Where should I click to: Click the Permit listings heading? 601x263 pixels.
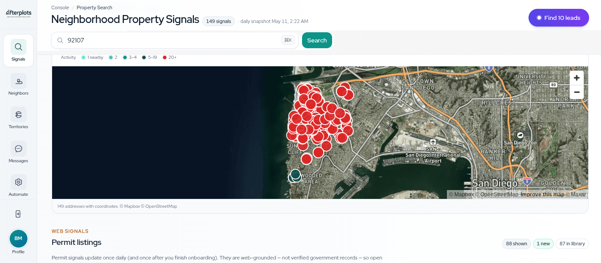pyautogui.click(x=76, y=242)
